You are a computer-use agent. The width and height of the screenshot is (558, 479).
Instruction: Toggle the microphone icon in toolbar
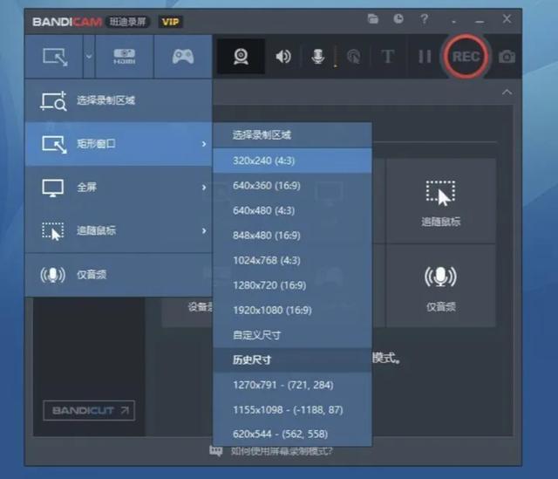coord(317,57)
